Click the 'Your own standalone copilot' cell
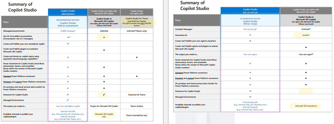This screenshot has width=334, height=124. point(68,106)
